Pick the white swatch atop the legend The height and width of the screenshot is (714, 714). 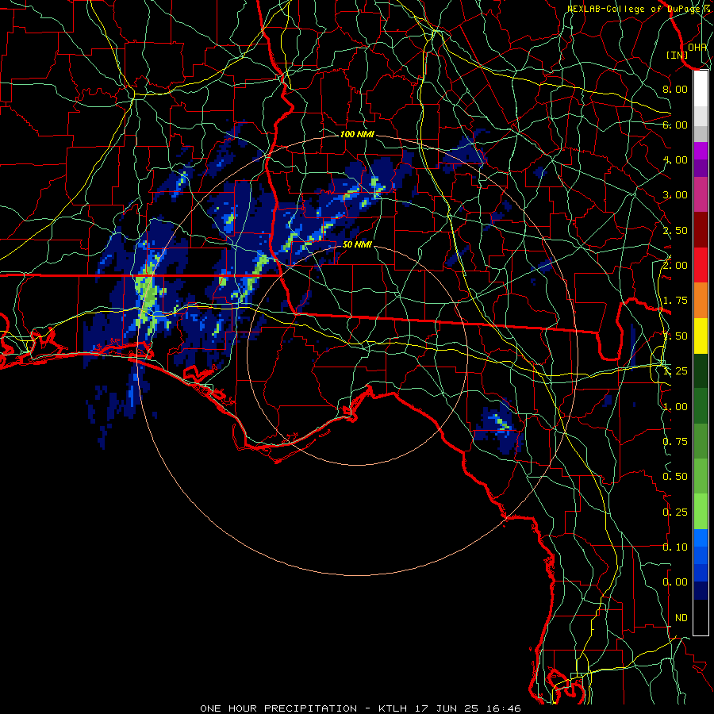(x=701, y=89)
